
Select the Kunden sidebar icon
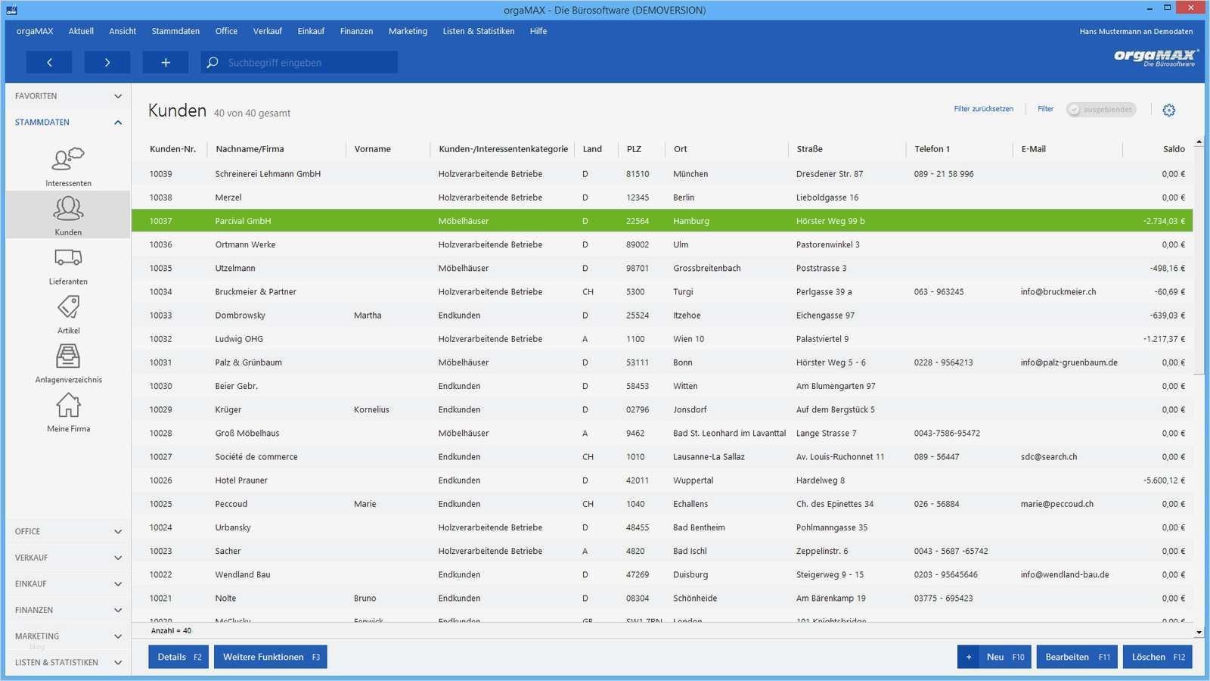68,209
